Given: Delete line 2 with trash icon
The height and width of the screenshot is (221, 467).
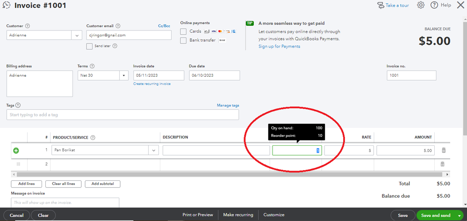Looking at the screenshot, I should click(x=442, y=164).
